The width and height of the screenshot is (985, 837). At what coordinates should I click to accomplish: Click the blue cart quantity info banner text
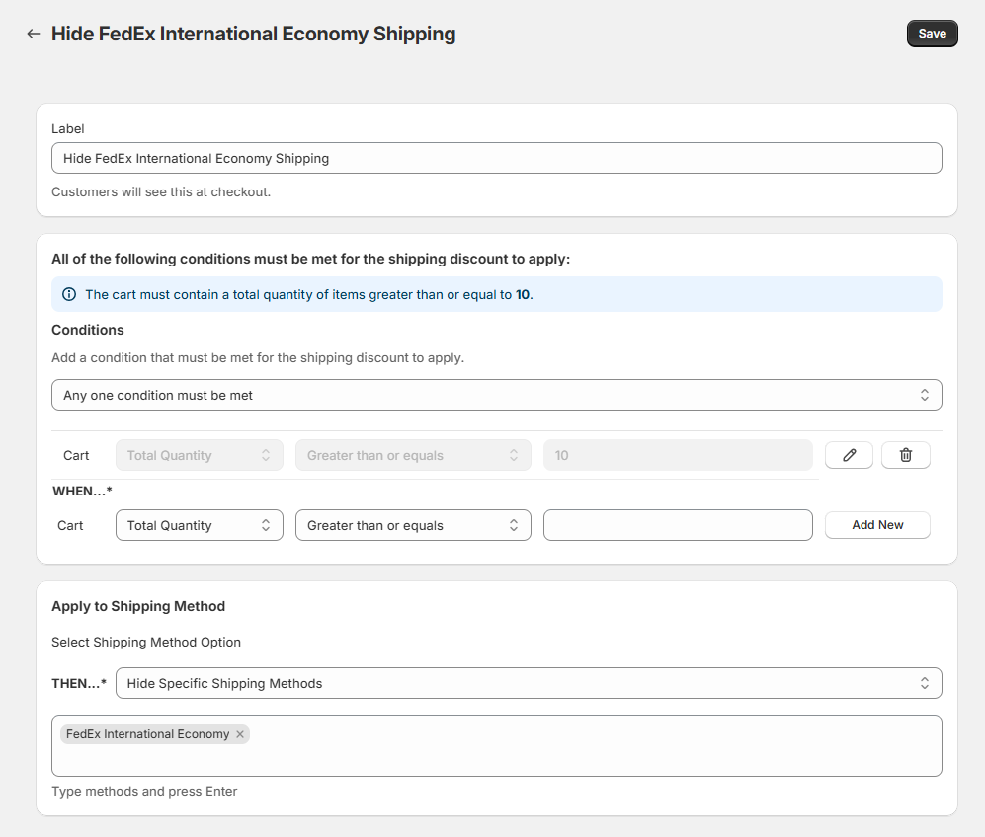308,294
